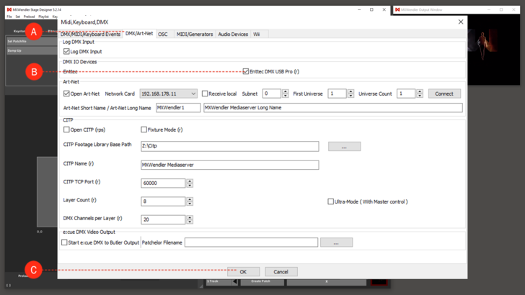This screenshot has height=295, width=525.
Task: Toggle the Log DMX Input checkbox
Action: point(66,52)
